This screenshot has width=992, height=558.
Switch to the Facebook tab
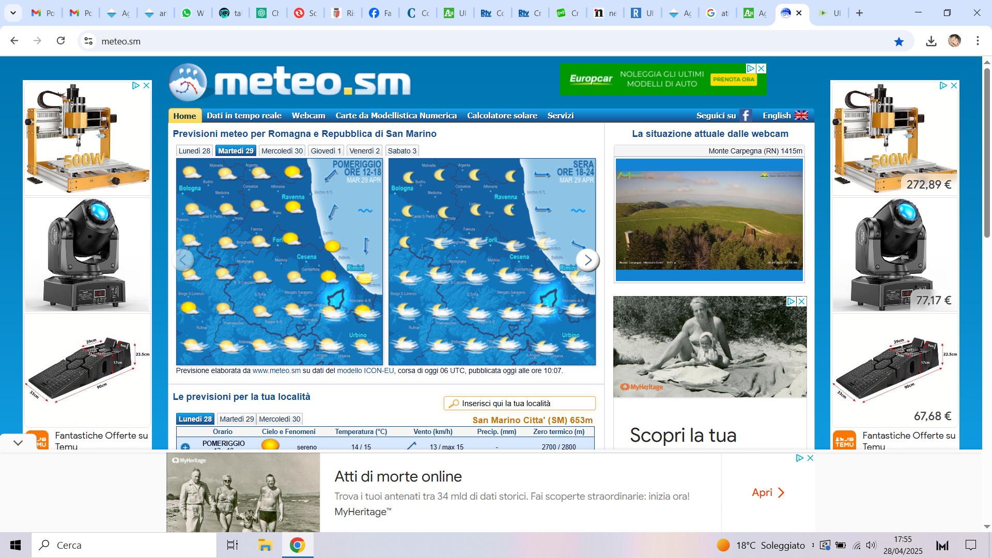pos(380,13)
